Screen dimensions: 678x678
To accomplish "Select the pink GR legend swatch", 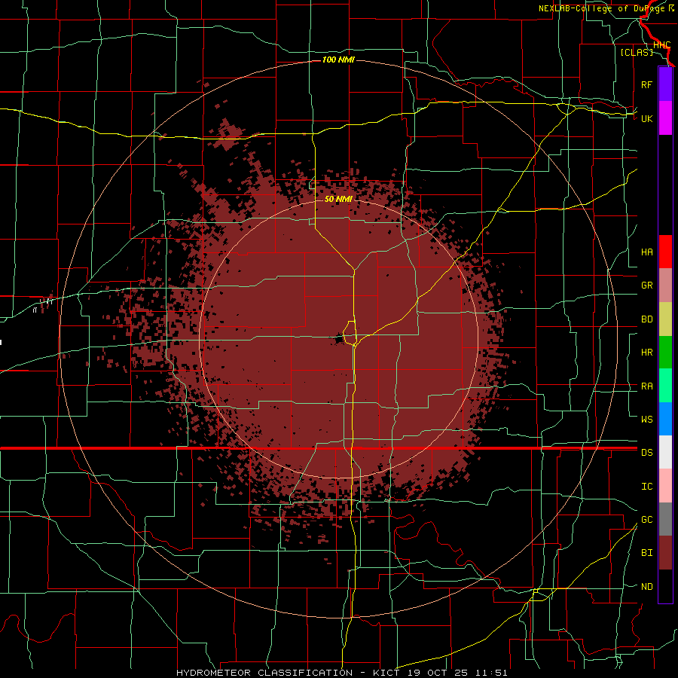I will point(665,286).
